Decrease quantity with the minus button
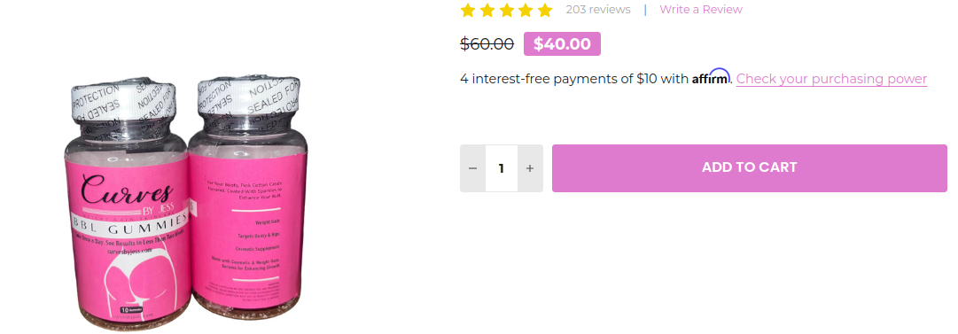 point(473,168)
